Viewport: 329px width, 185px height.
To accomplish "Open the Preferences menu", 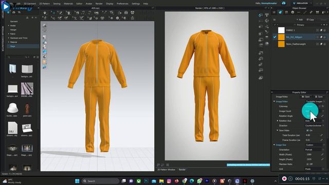I will (122, 4).
